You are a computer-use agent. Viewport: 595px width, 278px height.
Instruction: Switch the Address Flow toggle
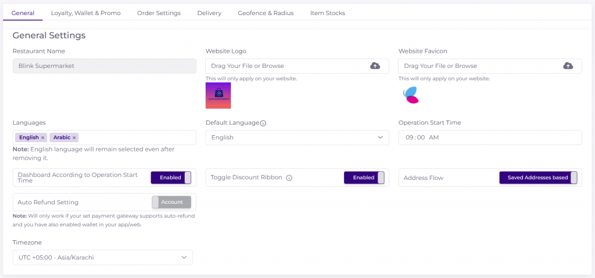click(x=538, y=178)
